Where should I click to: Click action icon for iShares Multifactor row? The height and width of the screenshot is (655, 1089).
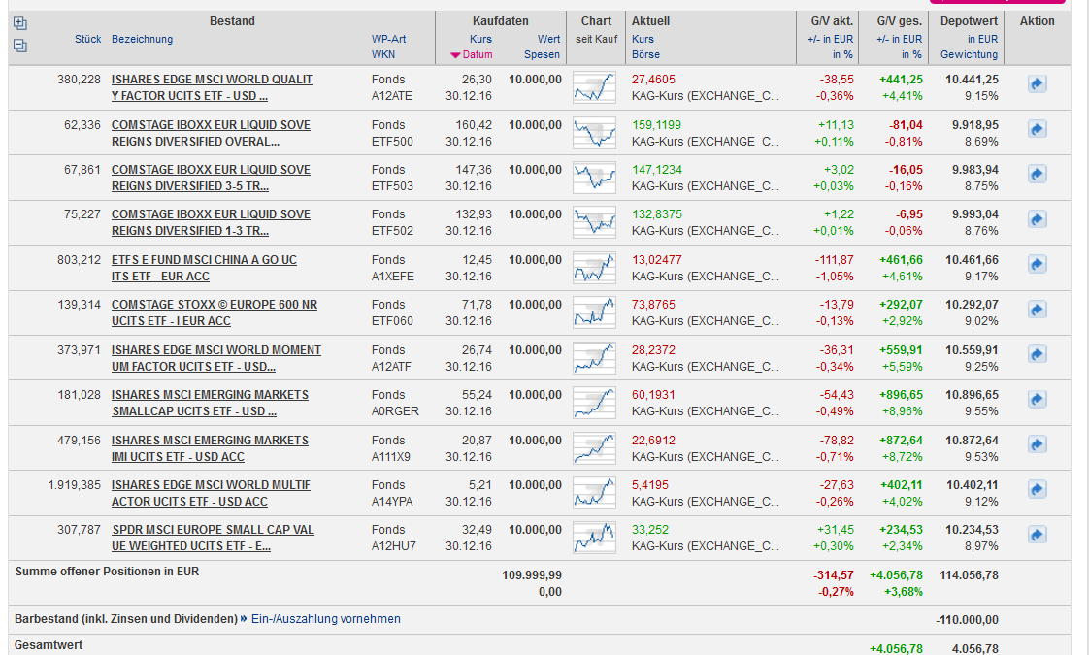pyautogui.click(x=1037, y=490)
